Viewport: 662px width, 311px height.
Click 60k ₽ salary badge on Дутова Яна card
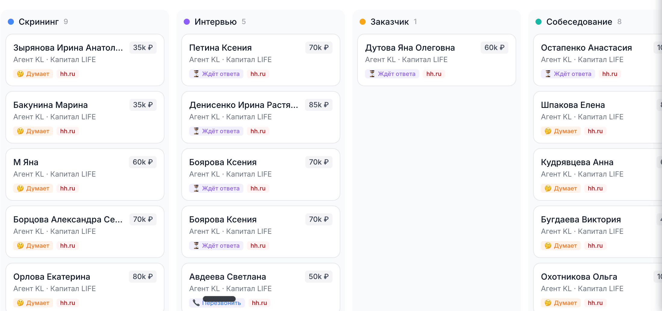point(495,48)
